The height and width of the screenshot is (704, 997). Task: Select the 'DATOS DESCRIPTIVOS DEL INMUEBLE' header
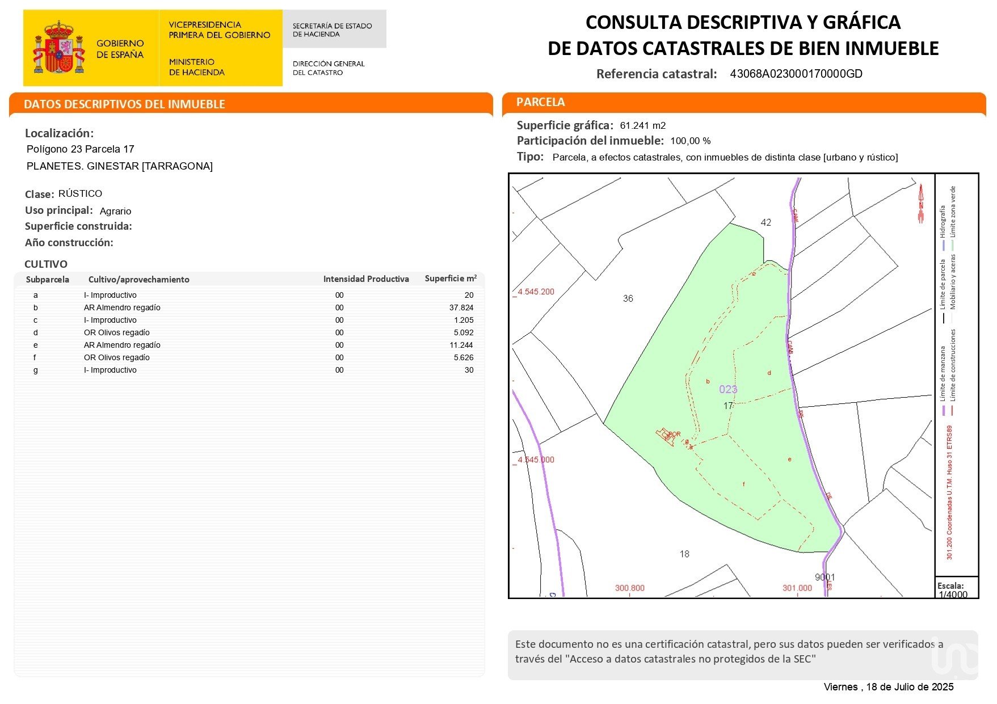coord(124,104)
